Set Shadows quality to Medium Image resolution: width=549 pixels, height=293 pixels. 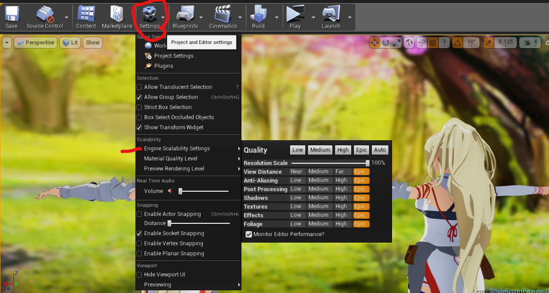[x=319, y=198]
